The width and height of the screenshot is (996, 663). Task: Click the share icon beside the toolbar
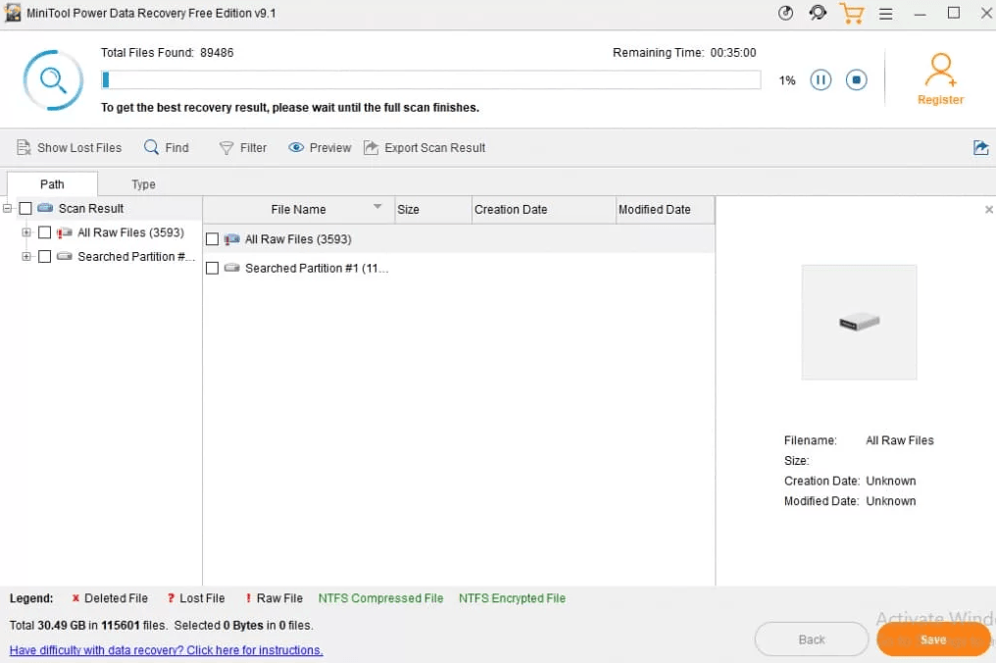(980, 147)
